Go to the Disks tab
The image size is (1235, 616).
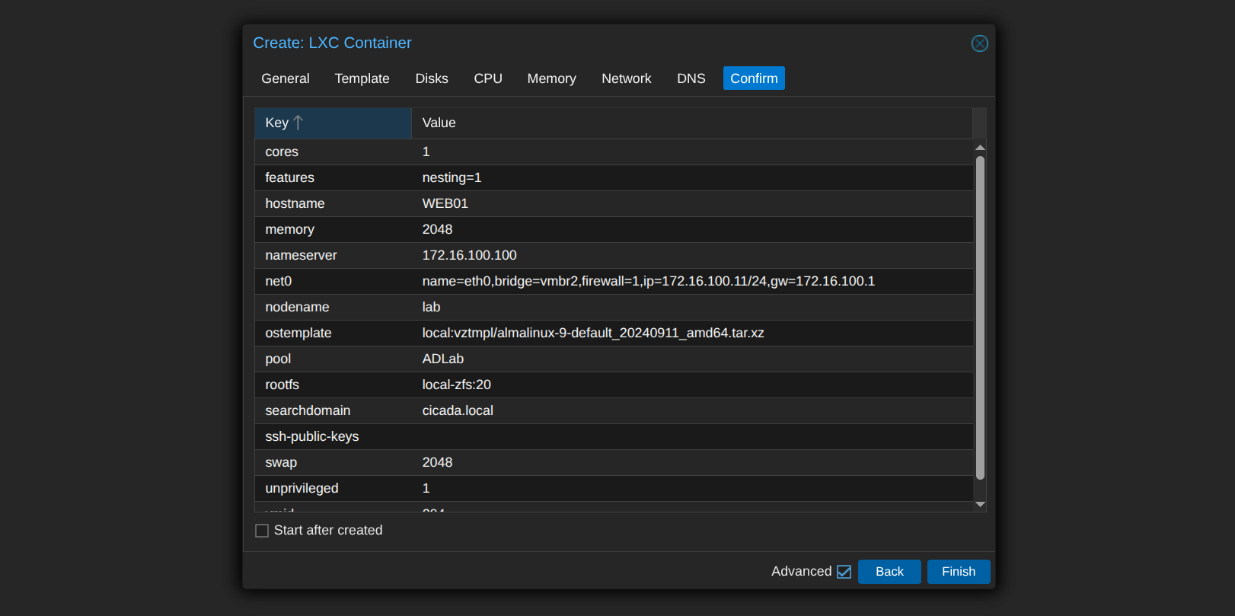point(432,78)
